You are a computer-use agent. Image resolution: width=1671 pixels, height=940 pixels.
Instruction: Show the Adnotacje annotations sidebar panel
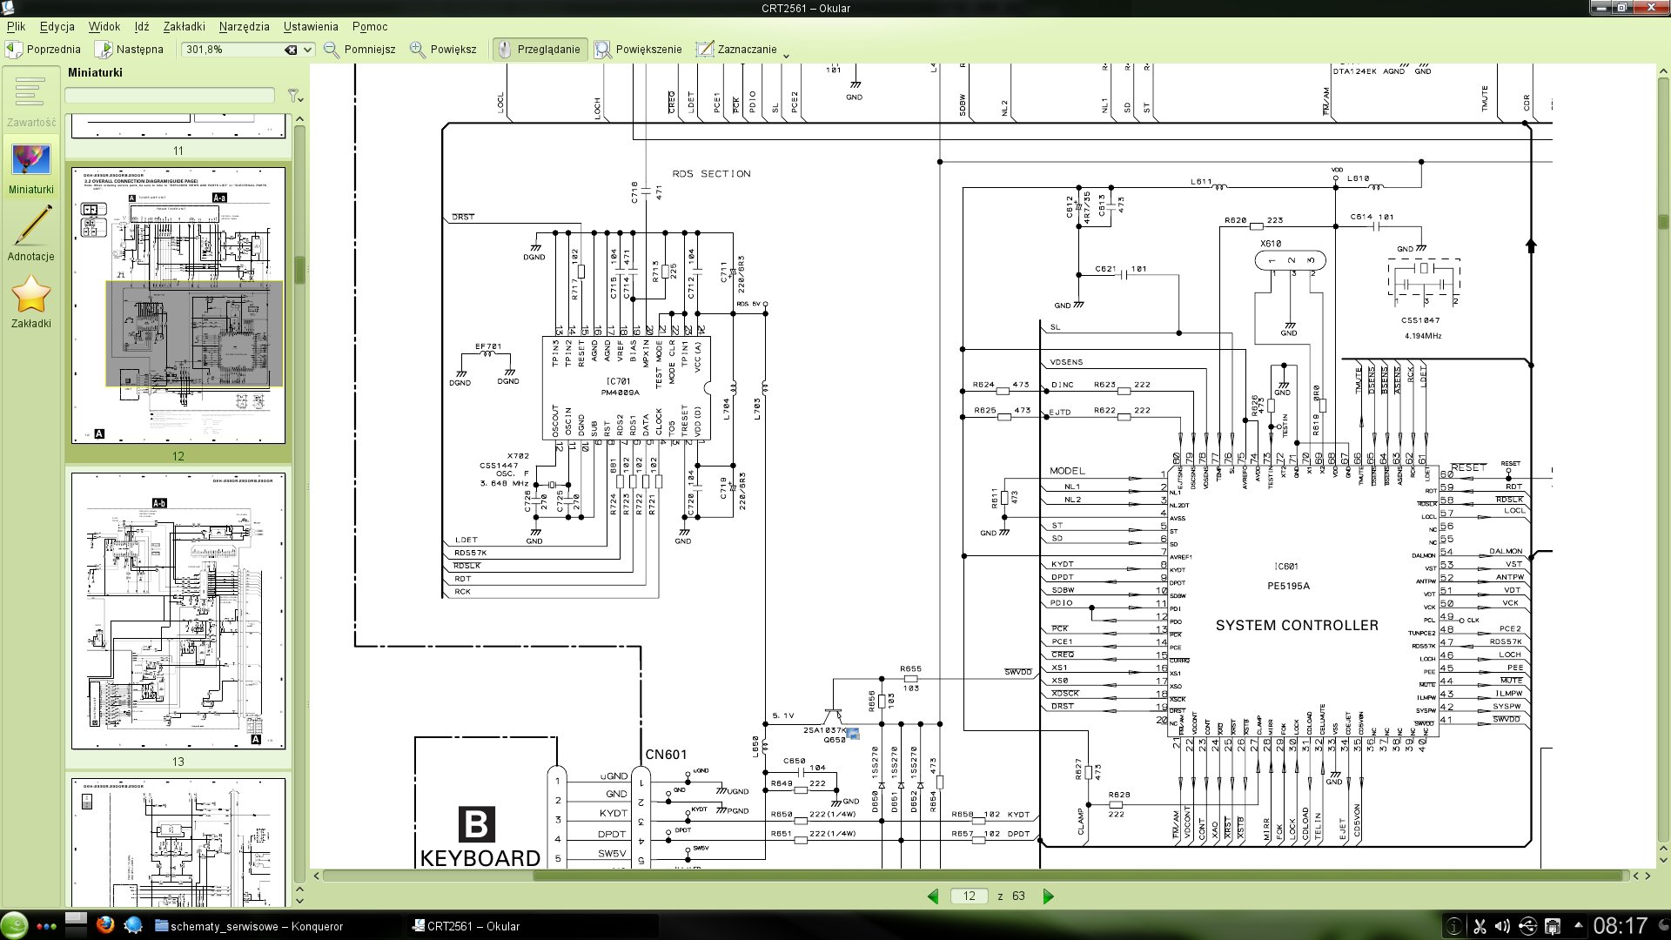pyautogui.click(x=30, y=234)
